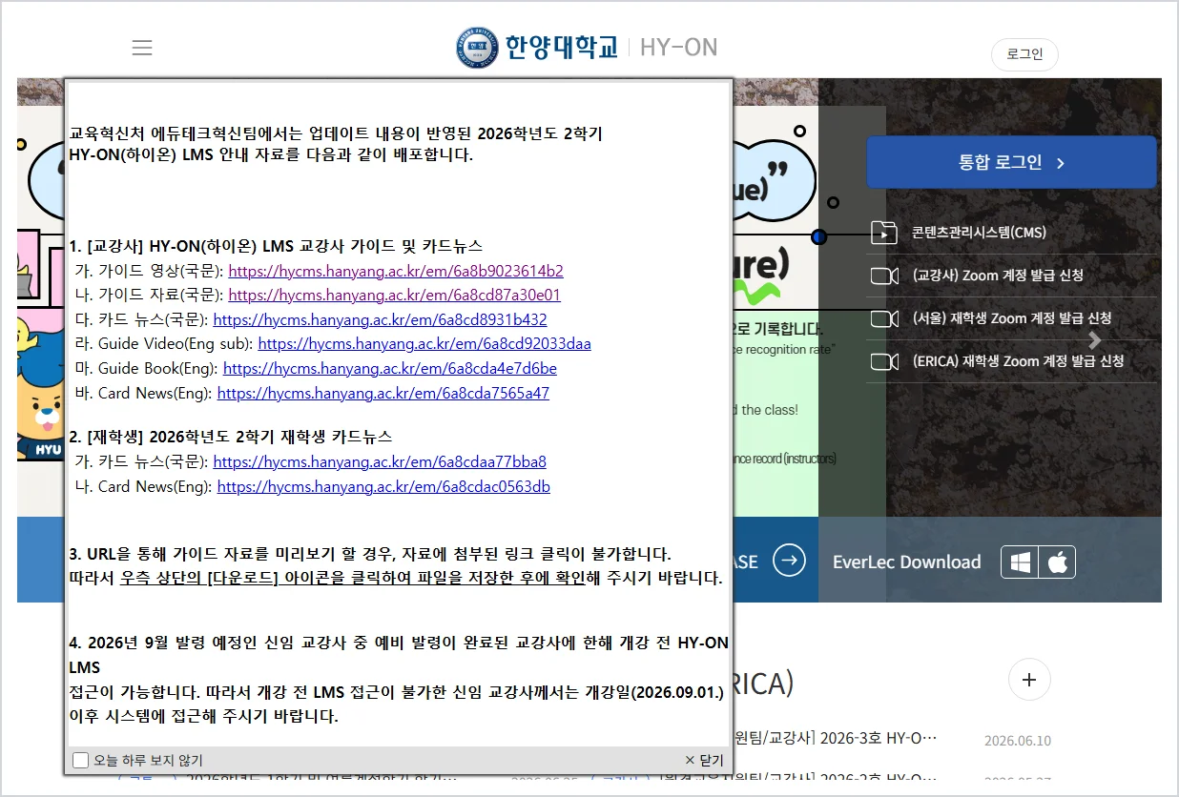Advance banner with right chevron arrow
Image resolution: width=1179 pixels, height=797 pixels.
(1095, 339)
